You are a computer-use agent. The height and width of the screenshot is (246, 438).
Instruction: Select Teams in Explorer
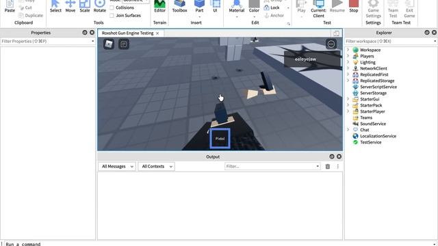366,118
